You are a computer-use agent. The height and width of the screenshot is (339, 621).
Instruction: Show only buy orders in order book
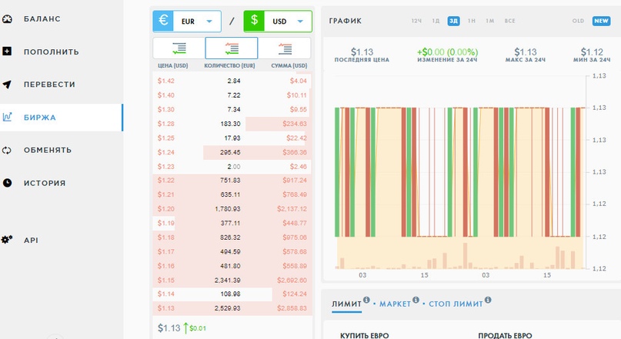point(179,48)
